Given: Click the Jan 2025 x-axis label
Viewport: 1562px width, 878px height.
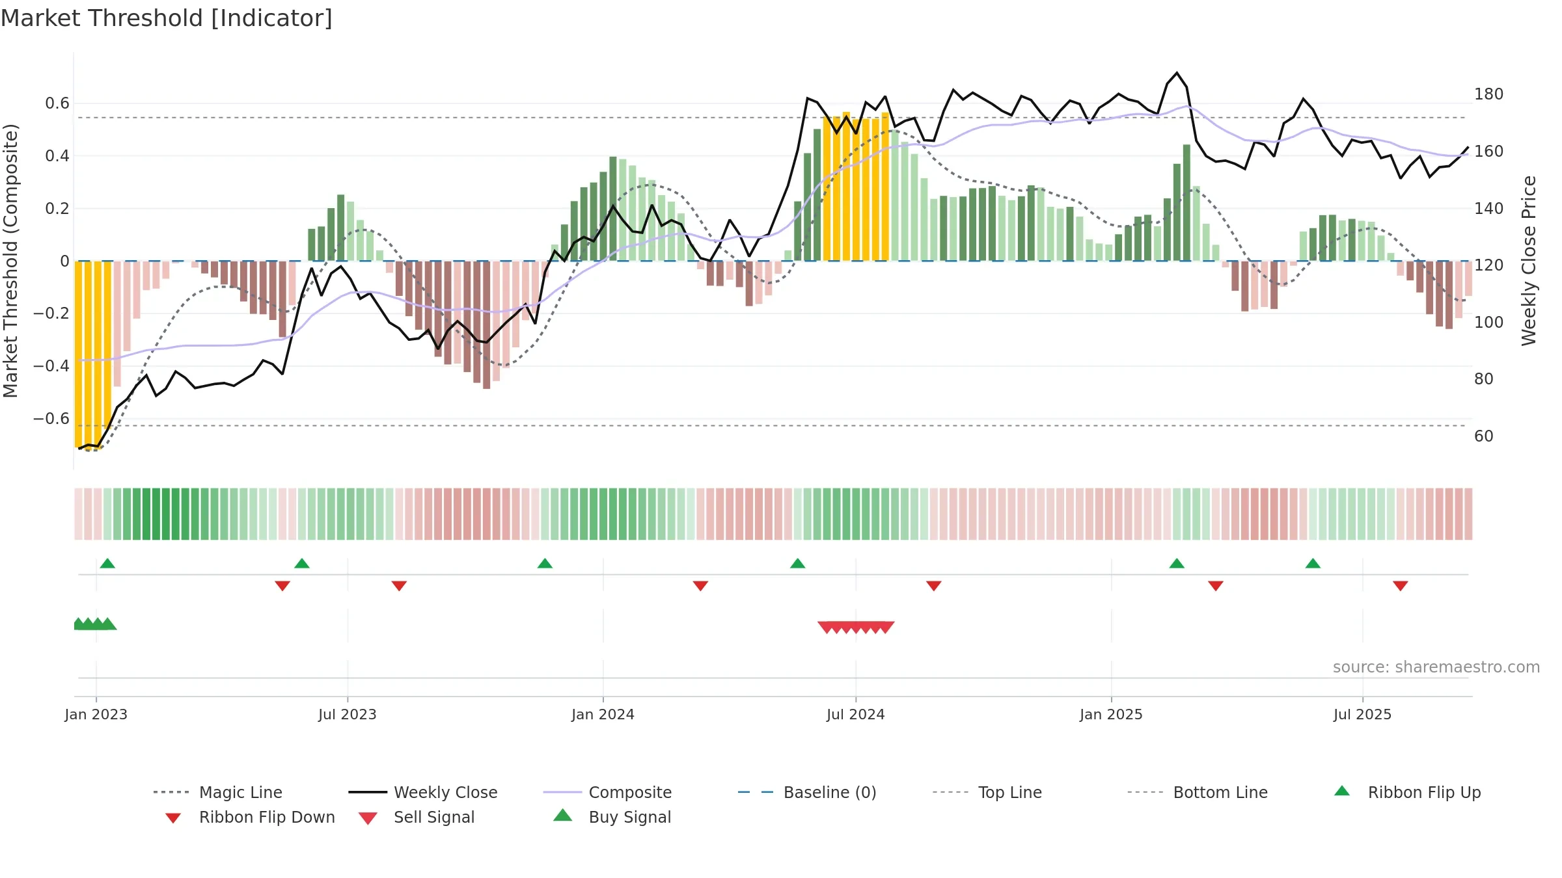Looking at the screenshot, I should pyautogui.click(x=1112, y=715).
